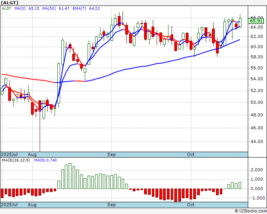This screenshot has width=267, height=214.
Task: Select the MA(3) legend label
Action: (x=20, y=9)
